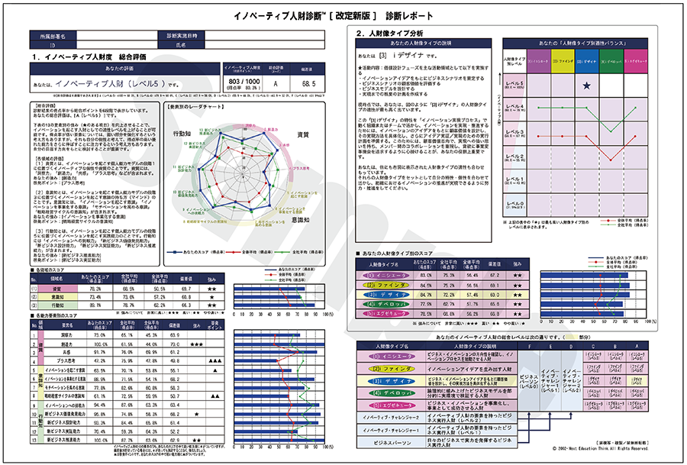687x465 pixels.
Task: Click the three triangles in プラス思考 row
Action: click(214, 361)
